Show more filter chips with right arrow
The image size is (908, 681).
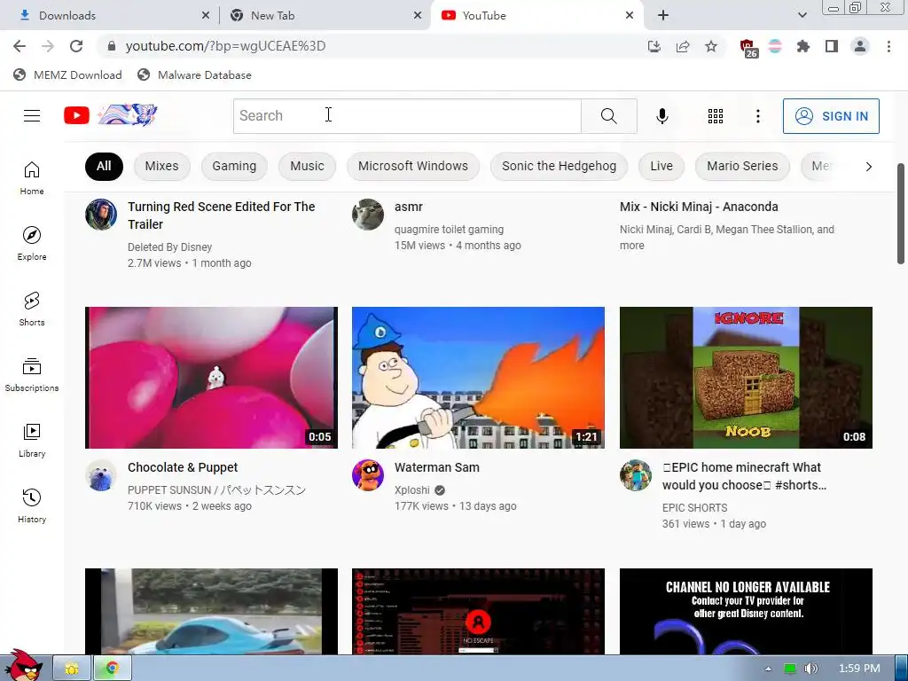(868, 167)
